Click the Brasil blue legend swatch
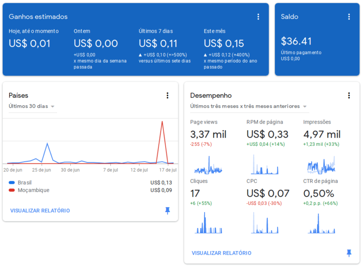The image size is (363, 267). (12, 183)
